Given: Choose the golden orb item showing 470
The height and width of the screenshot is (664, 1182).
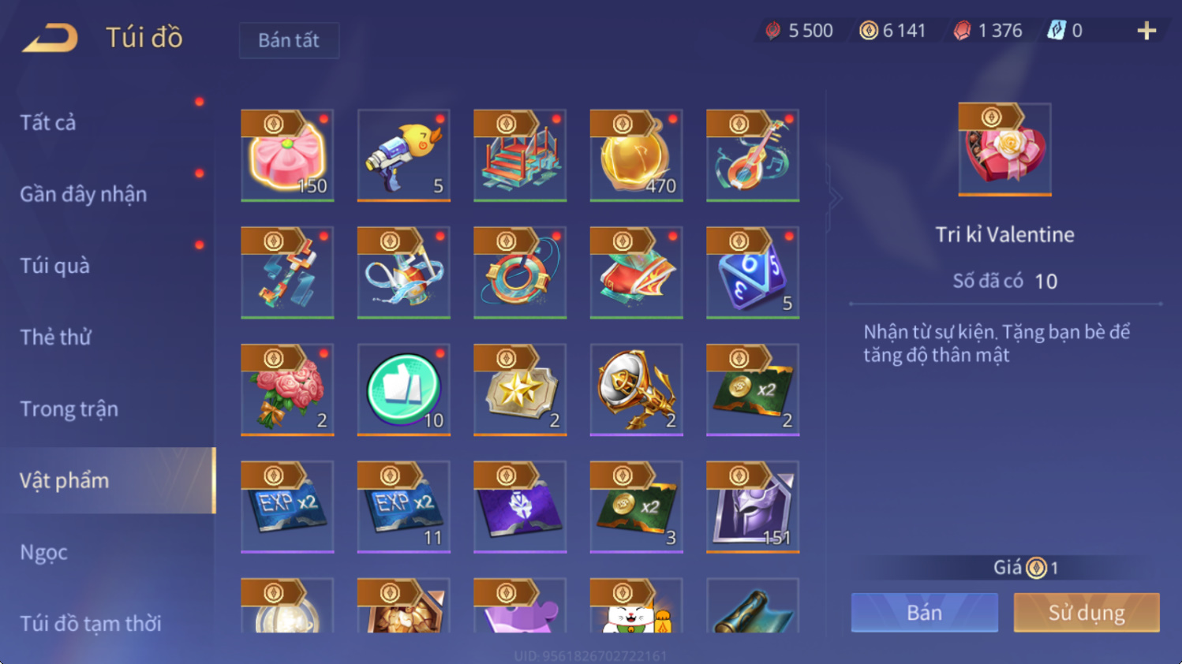Looking at the screenshot, I should (x=636, y=155).
